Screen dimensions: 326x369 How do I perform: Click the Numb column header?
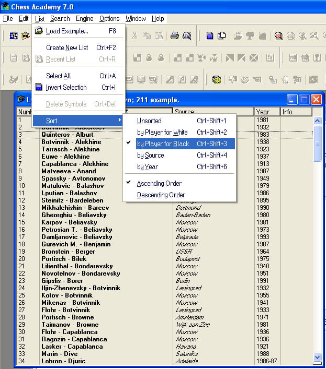(25, 112)
